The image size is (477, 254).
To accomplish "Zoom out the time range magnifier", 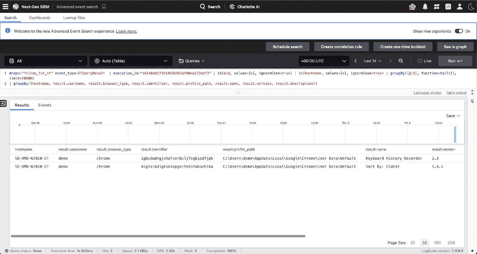I will pyautogui.click(x=401, y=61).
